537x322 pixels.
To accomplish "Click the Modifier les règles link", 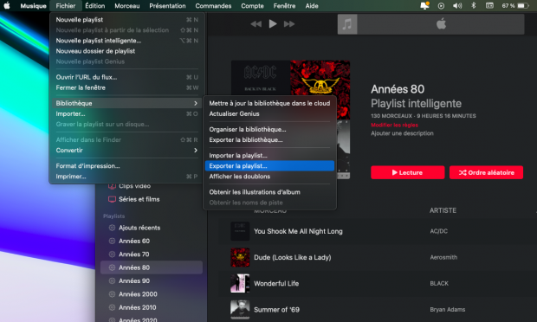I will coord(394,125).
